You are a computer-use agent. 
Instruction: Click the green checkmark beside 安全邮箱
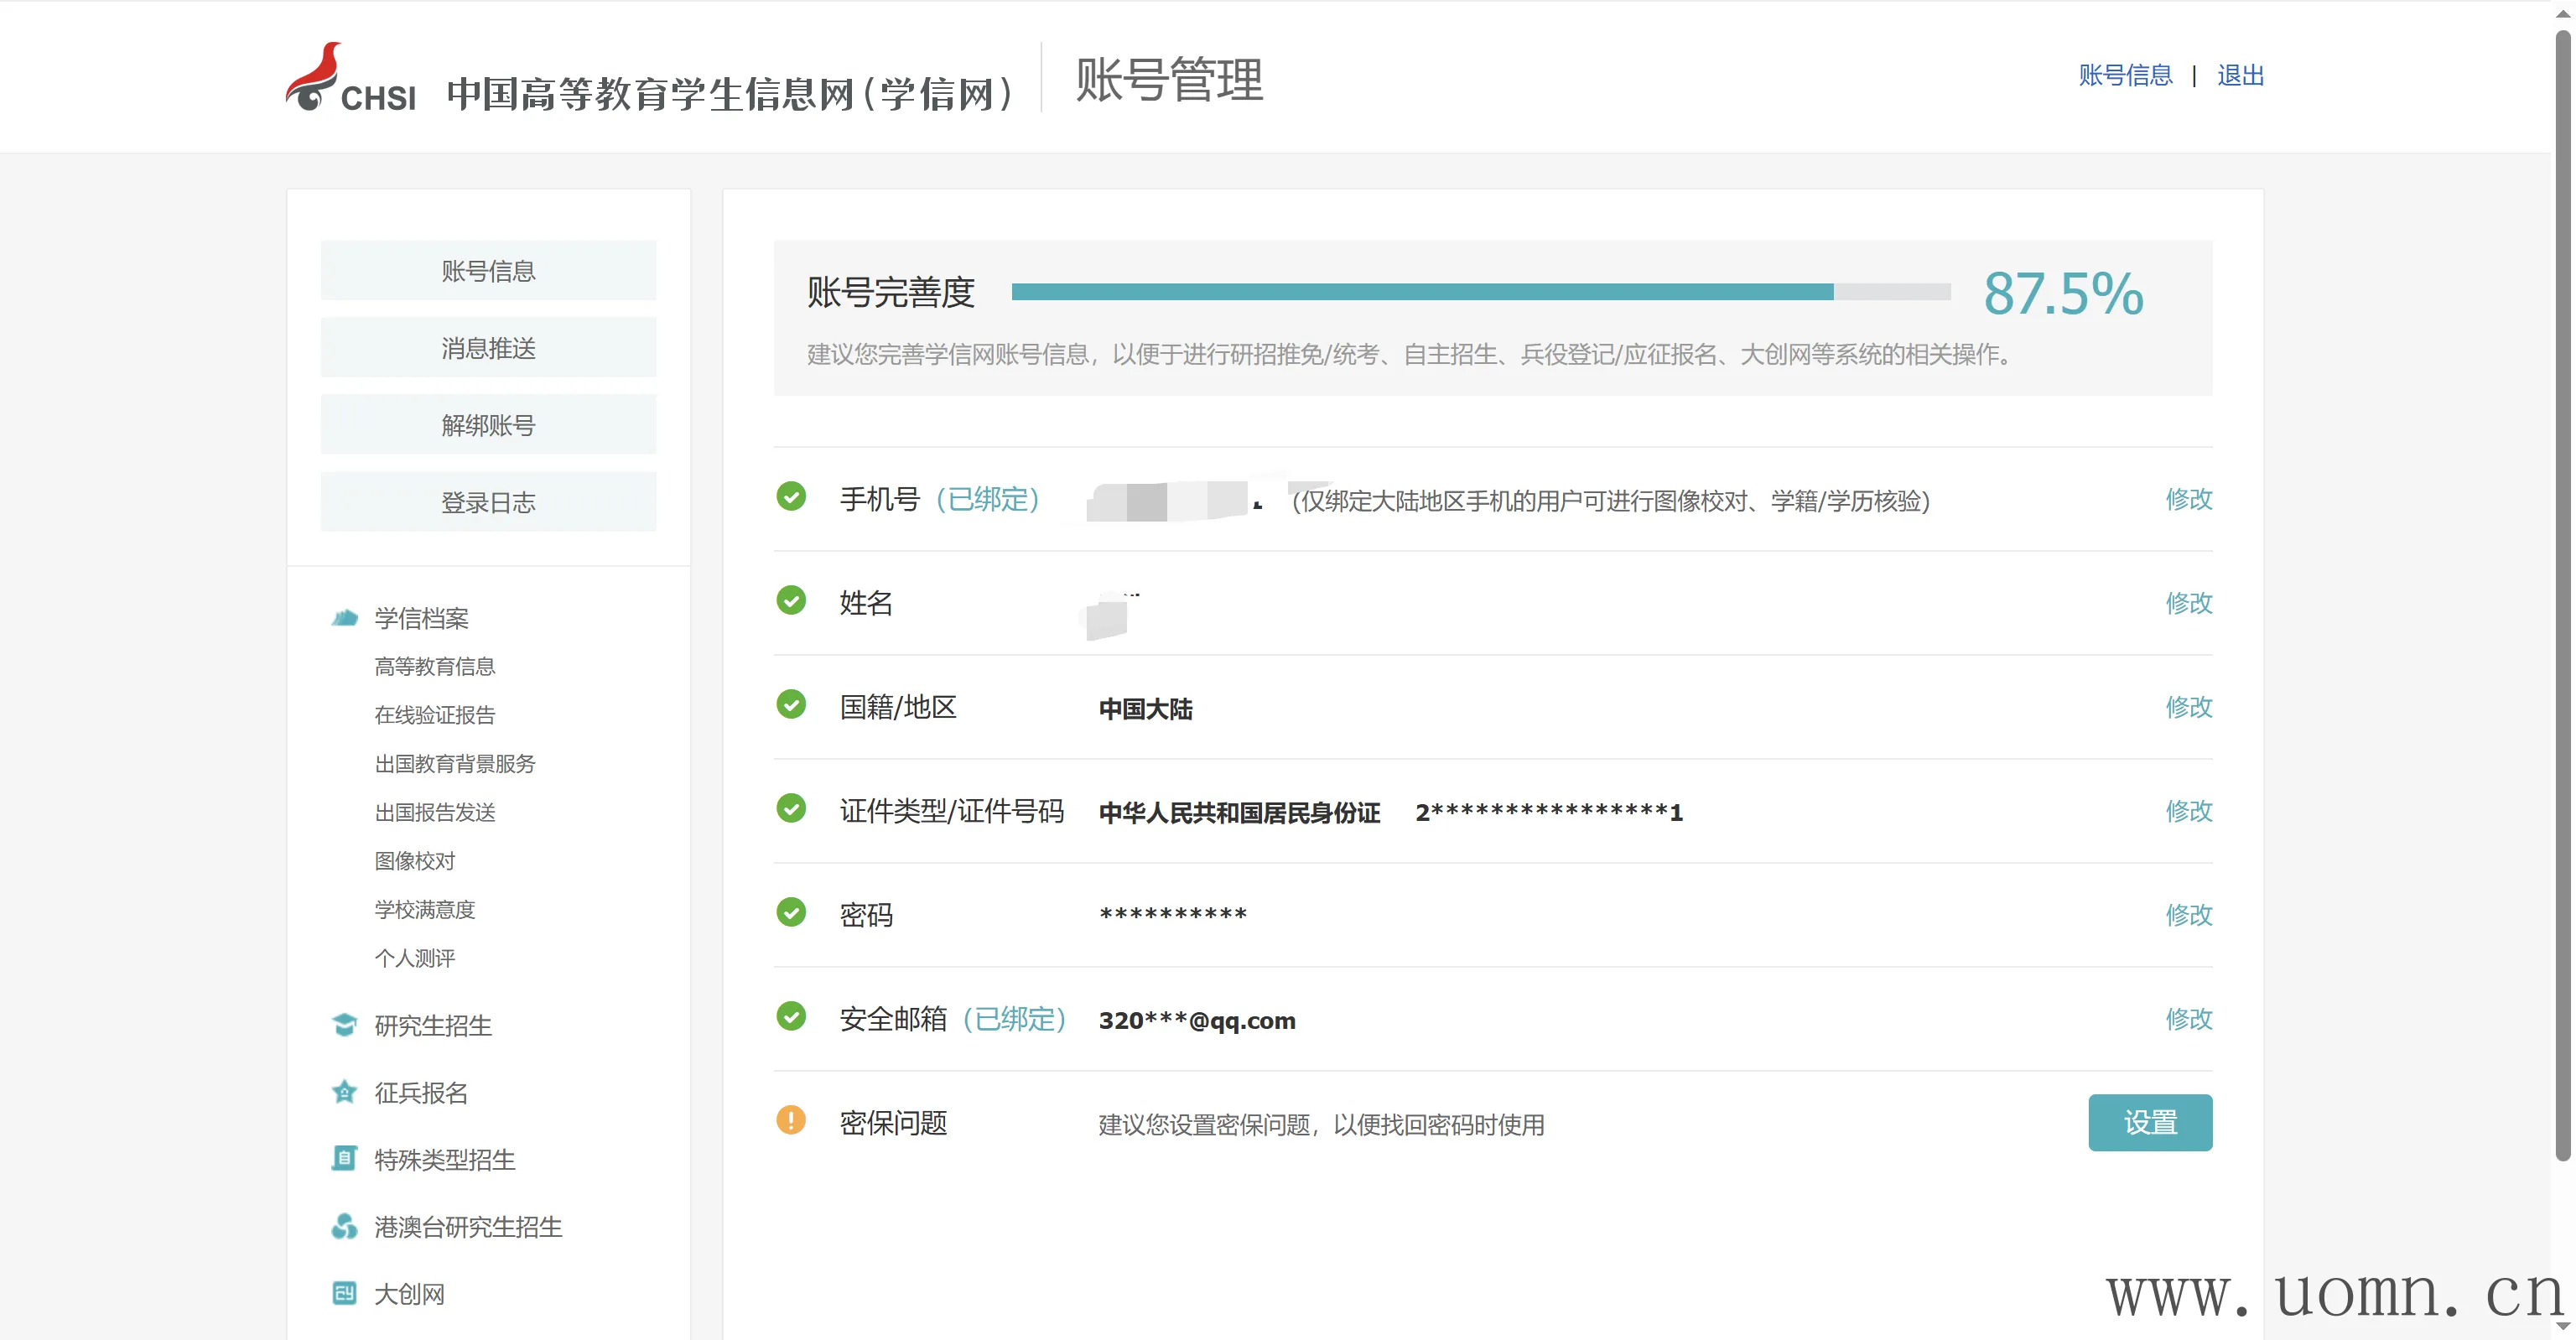click(x=791, y=1016)
